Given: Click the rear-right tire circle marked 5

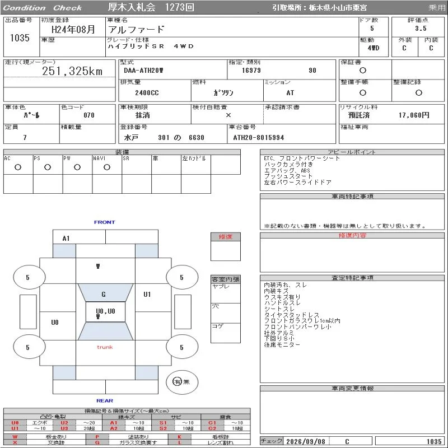Looking at the screenshot, I should point(182,347).
